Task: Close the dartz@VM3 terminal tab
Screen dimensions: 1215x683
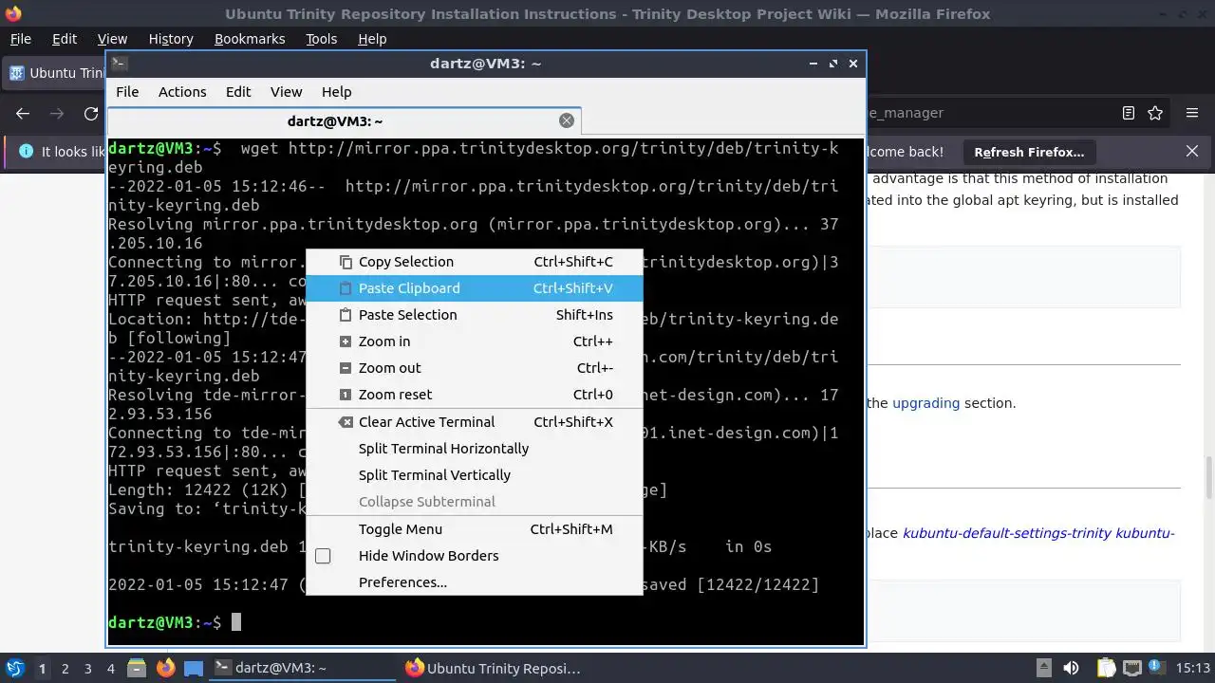Action: click(x=567, y=120)
